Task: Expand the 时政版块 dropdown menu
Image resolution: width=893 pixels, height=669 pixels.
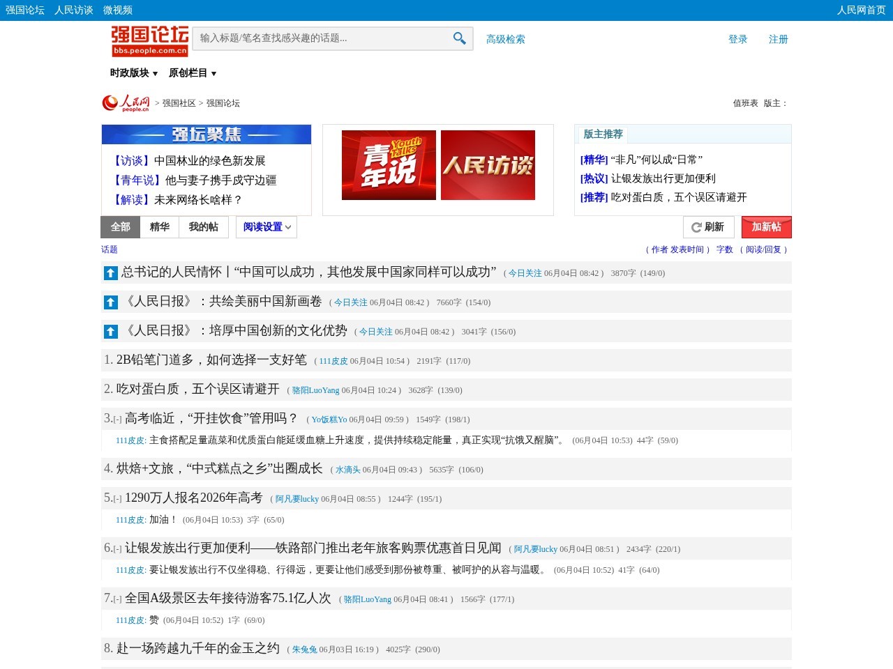Action: coord(134,73)
